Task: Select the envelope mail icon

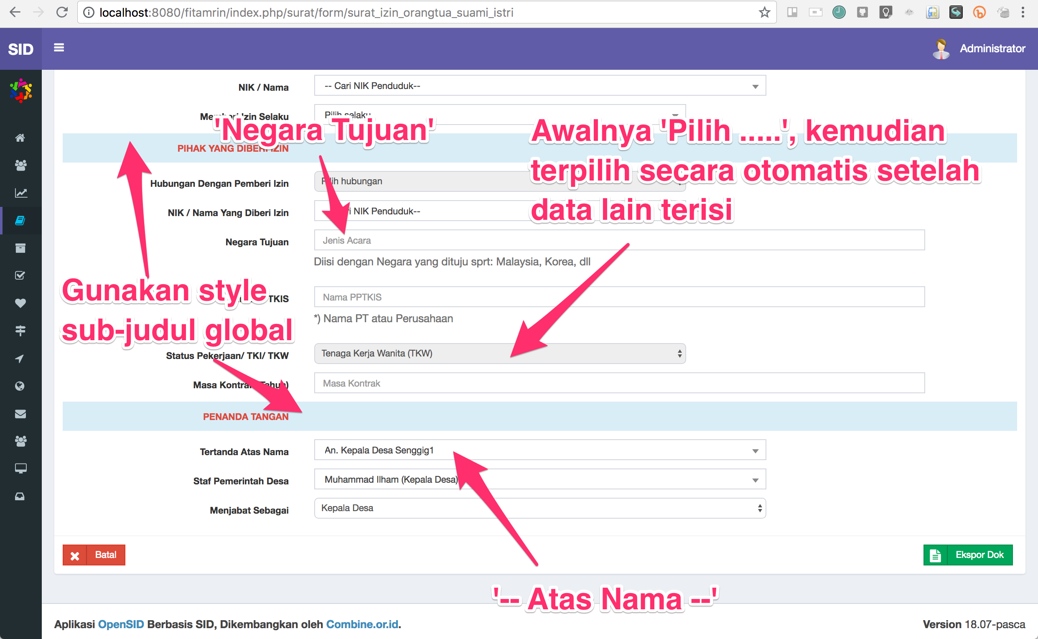Action: tap(20, 414)
